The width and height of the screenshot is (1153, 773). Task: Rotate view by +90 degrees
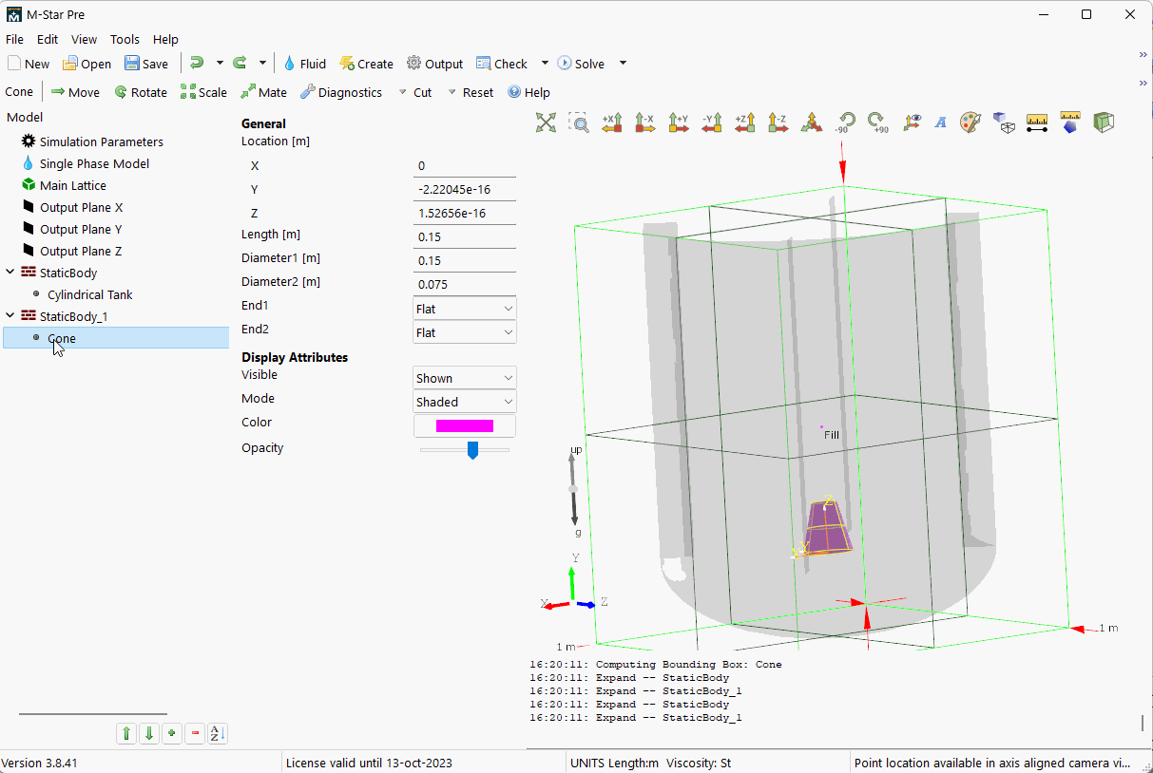(x=877, y=122)
